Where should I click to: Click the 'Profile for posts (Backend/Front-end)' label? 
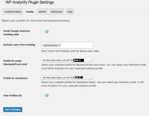15,63
